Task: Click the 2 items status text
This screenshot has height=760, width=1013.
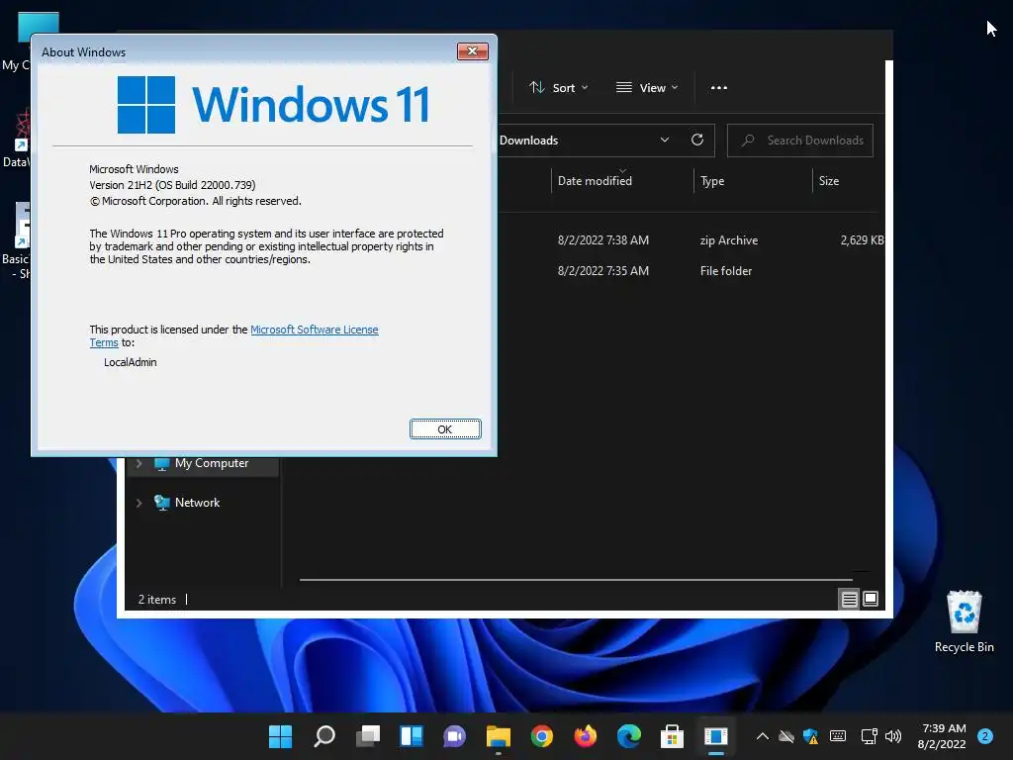Action: (x=157, y=600)
